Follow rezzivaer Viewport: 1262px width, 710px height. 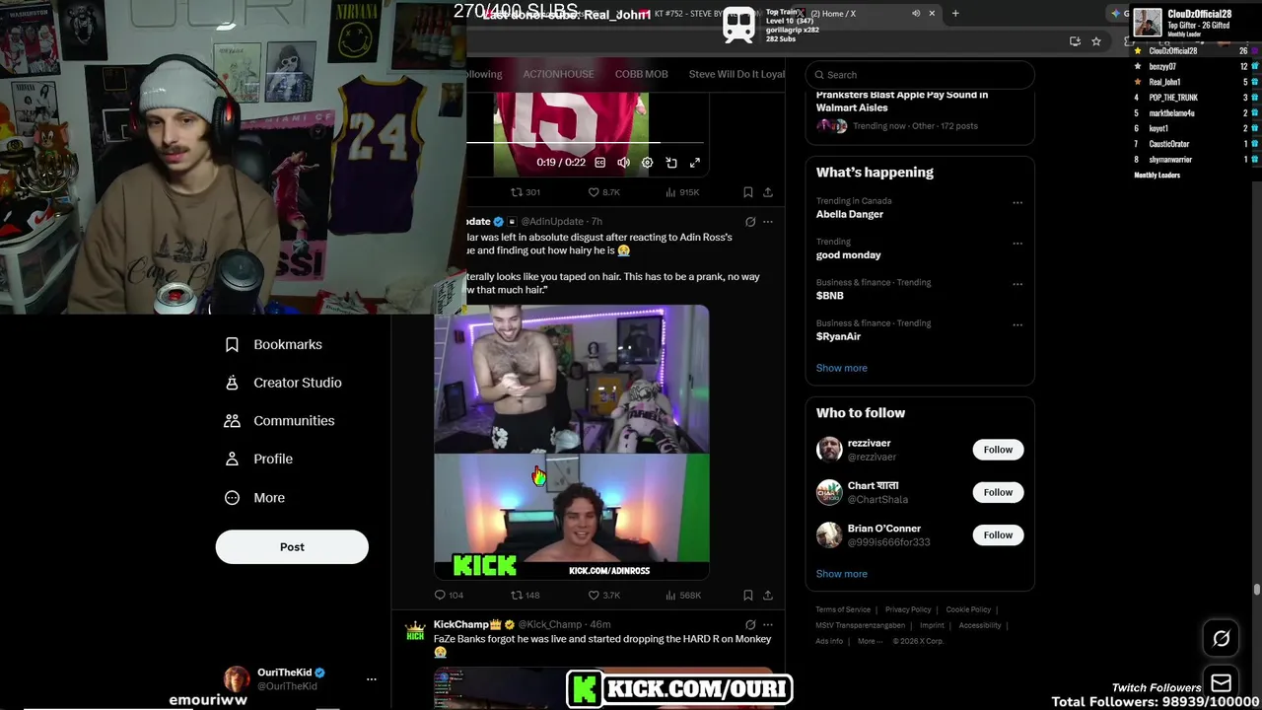coord(998,450)
